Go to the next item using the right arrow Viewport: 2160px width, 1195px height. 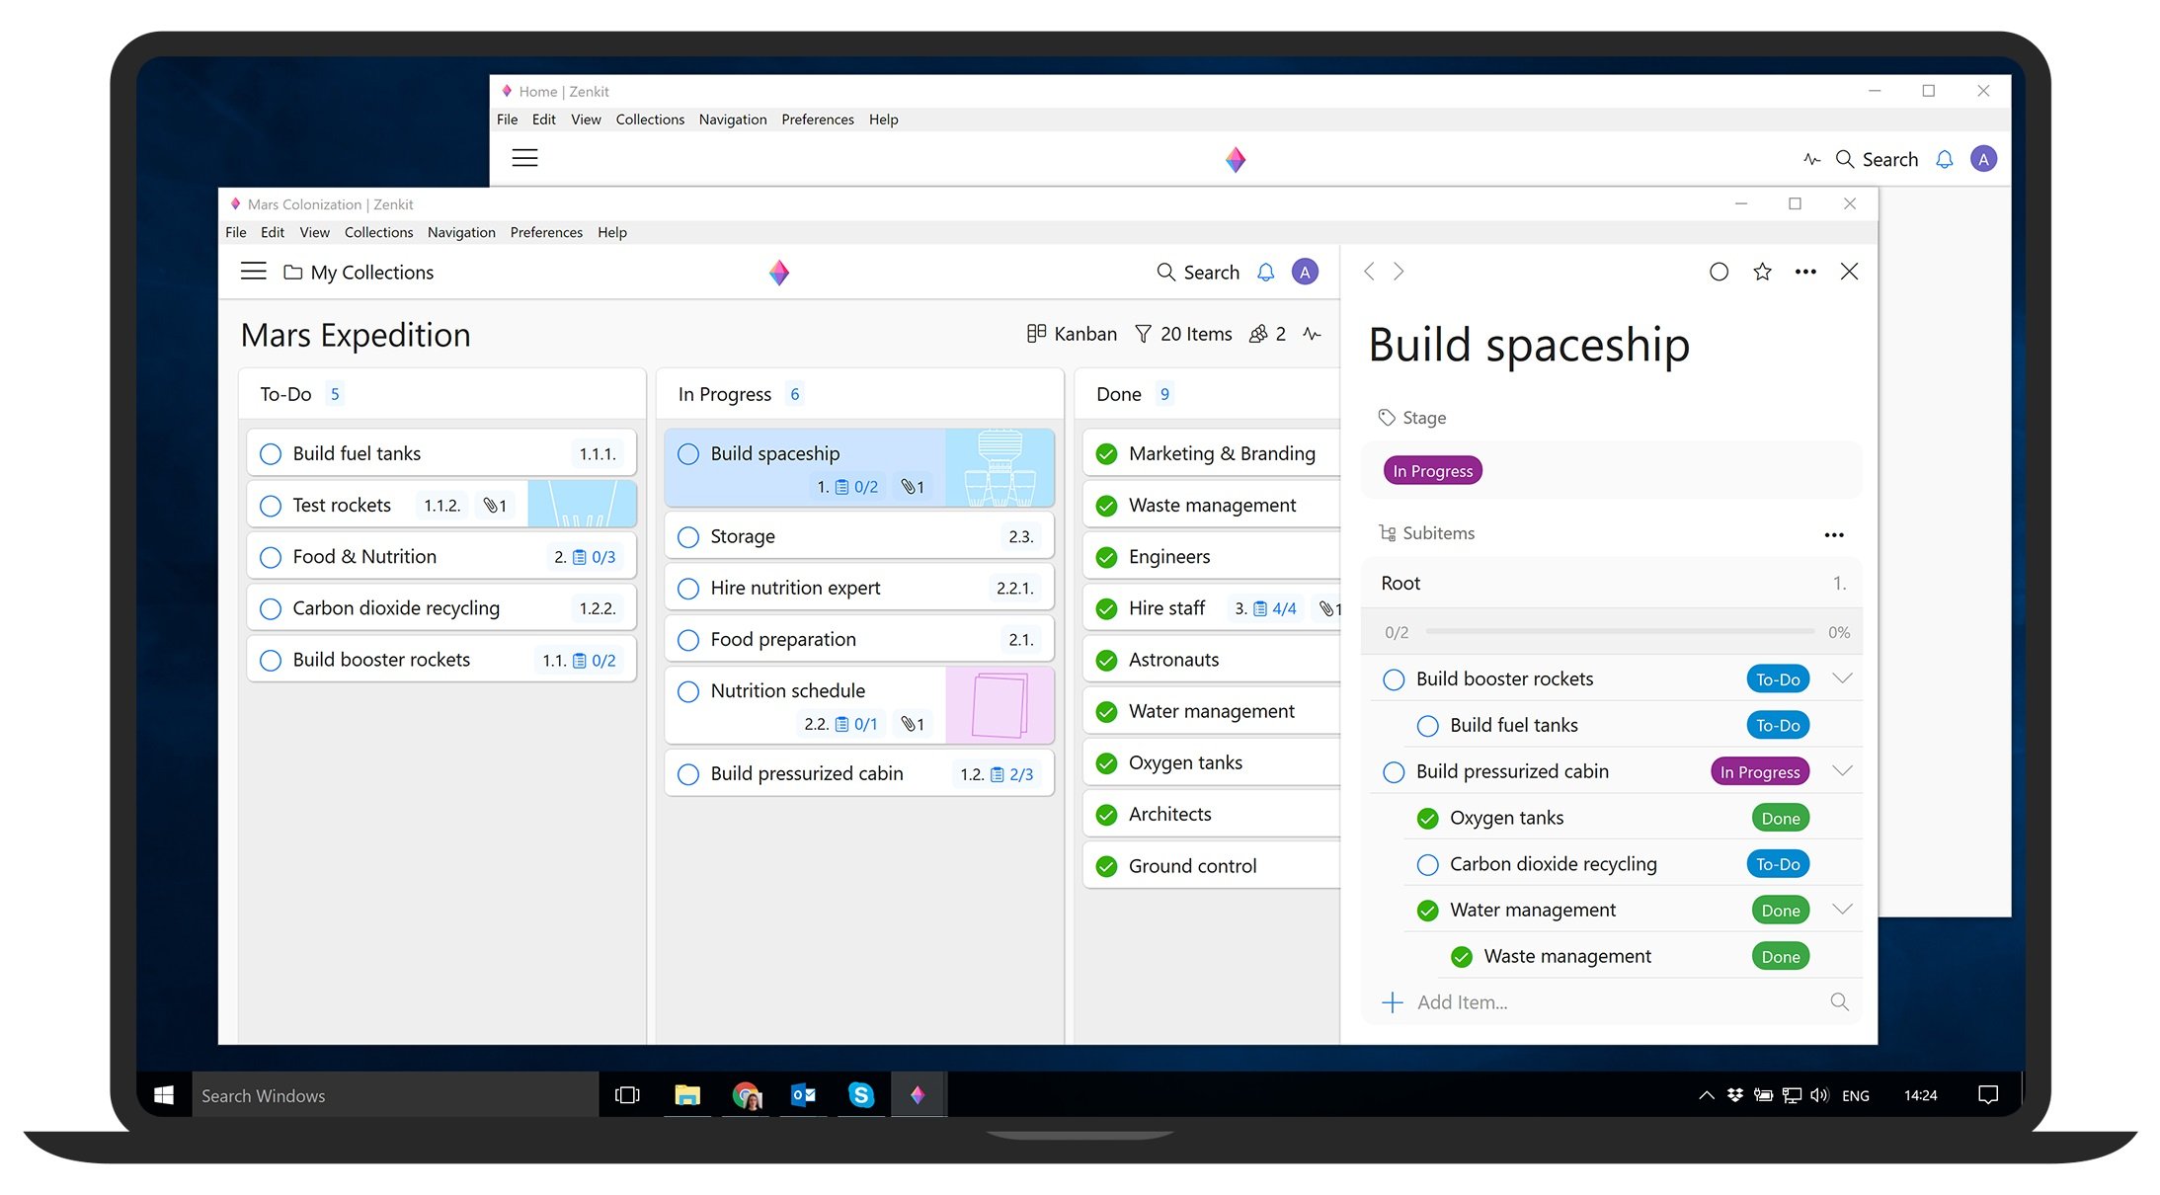(x=1399, y=272)
